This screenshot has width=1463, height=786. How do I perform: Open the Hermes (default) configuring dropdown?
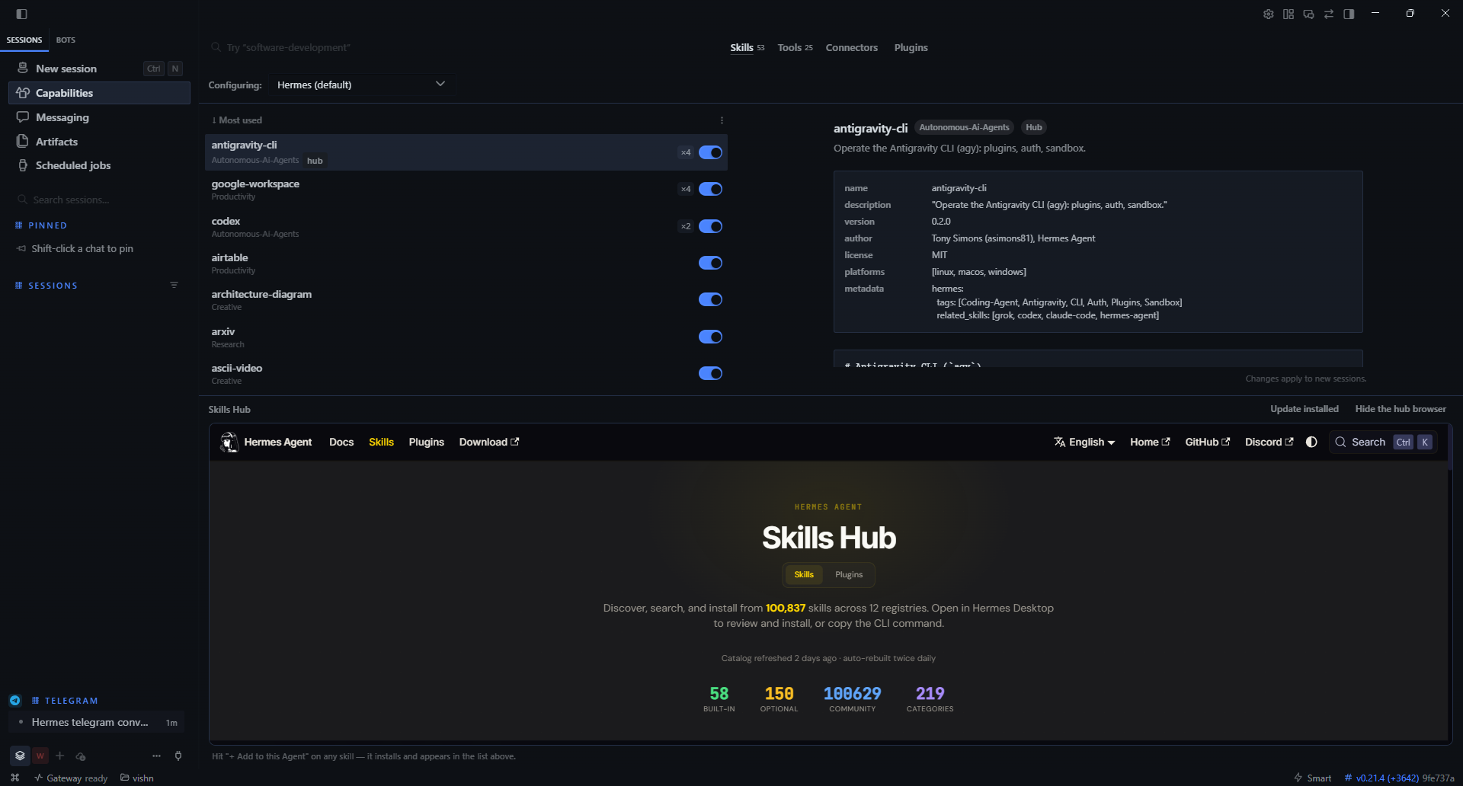click(361, 85)
